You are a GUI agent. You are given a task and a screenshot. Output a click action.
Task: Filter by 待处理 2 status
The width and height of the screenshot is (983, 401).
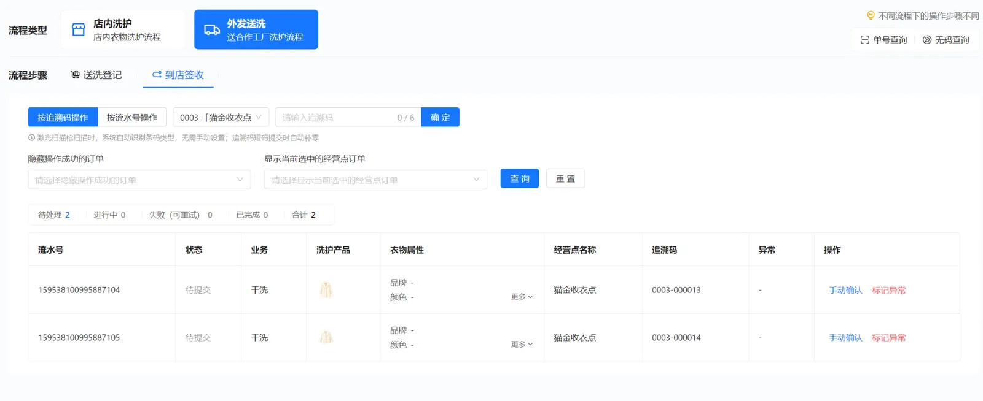click(54, 215)
